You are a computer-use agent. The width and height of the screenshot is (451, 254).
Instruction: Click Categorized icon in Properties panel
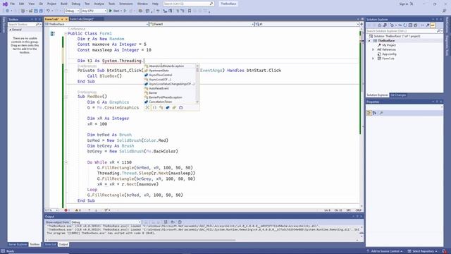[x=369, y=113]
